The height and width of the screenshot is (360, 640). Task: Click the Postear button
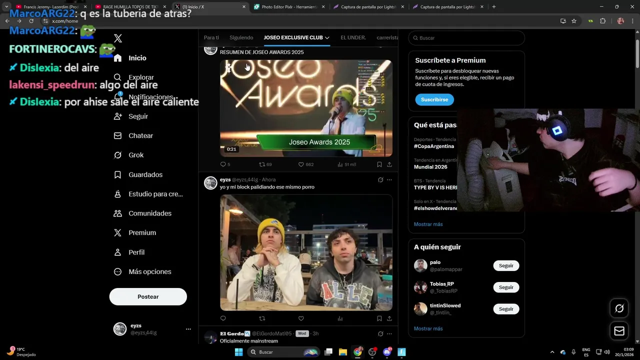(148, 296)
